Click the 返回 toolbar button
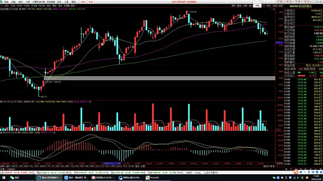 click(281, 6)
